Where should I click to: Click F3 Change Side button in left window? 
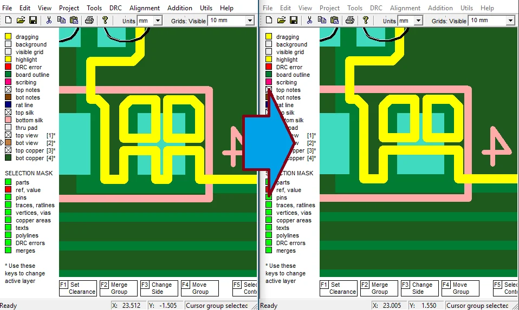159,288
